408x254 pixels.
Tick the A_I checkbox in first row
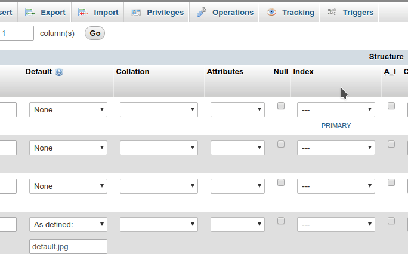pyautogui.click(x=391, y=106)
